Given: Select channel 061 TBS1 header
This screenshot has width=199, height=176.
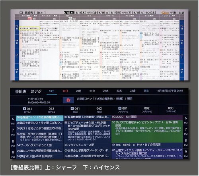Looking at the screenshot, I should click(x=75, y=110).
